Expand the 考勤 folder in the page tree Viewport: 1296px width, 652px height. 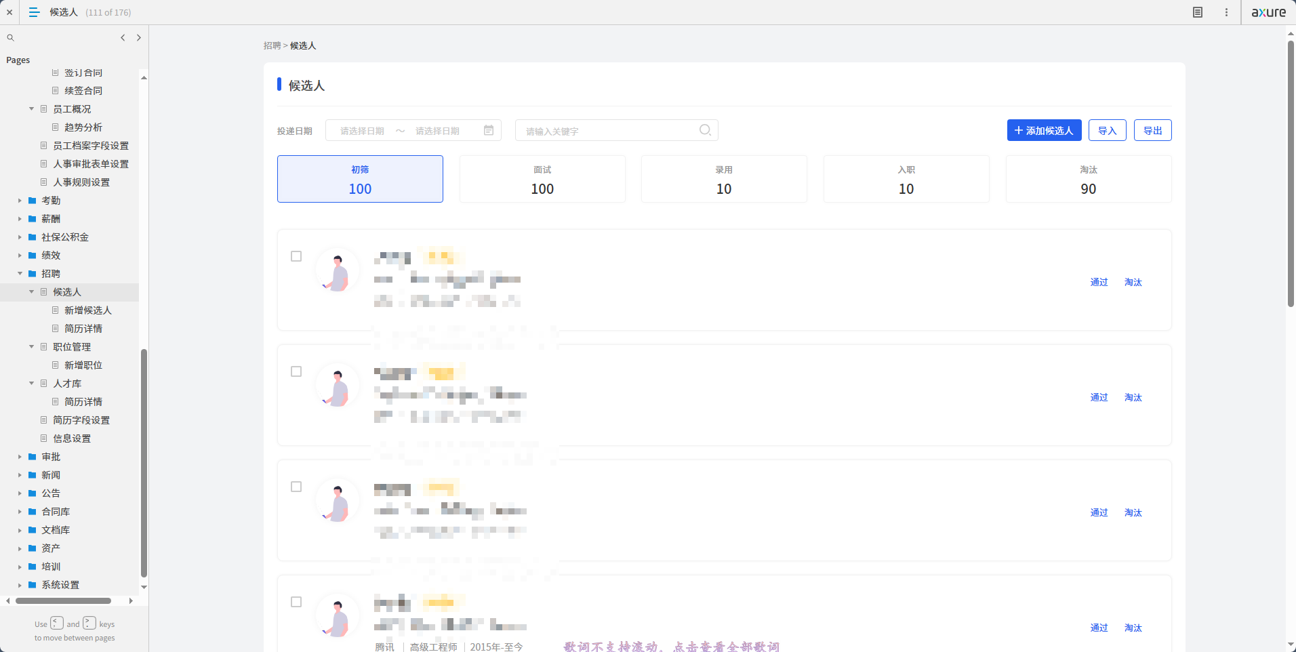[20, 201]
